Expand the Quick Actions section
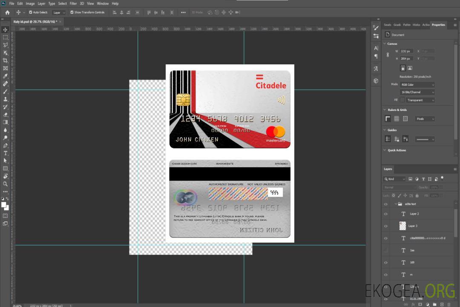 [385, 150]
